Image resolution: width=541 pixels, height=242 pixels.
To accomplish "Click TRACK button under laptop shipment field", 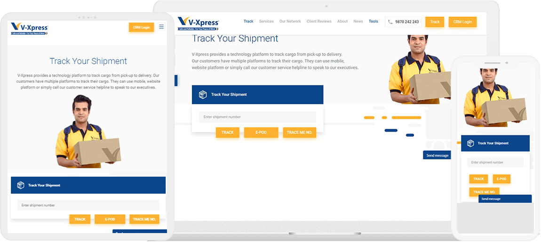I will [x=227, y=133].
